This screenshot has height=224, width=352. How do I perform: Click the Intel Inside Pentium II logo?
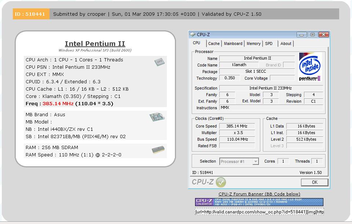310,67
